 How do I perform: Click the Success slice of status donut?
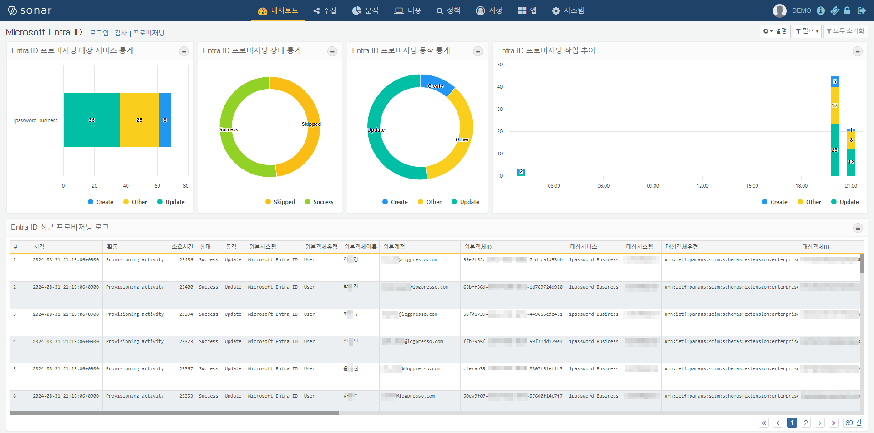point(226,129)
